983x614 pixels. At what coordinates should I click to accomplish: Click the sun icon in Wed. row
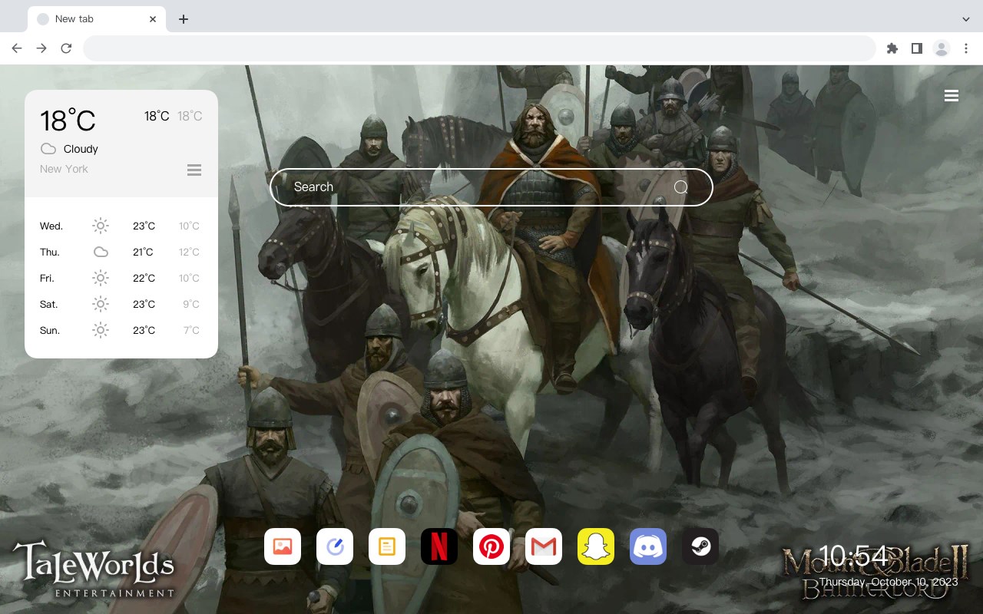click(101, 226)
